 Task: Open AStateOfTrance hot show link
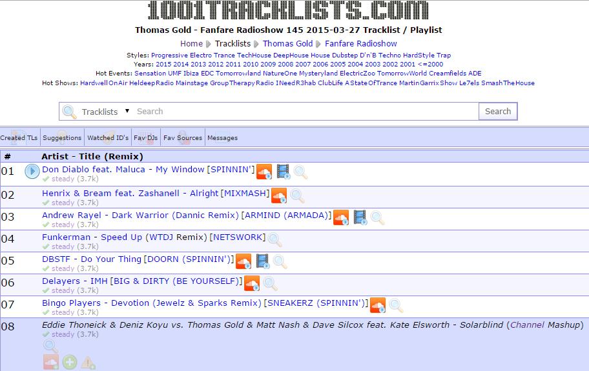pos(371,83)
